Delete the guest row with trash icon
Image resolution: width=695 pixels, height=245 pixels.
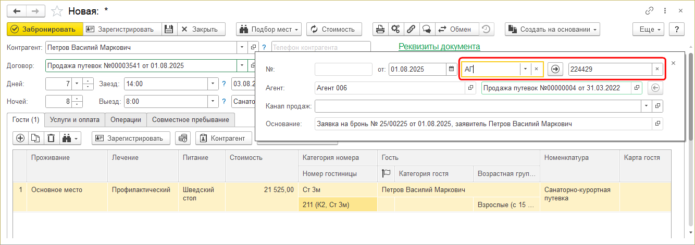(51, 138)
